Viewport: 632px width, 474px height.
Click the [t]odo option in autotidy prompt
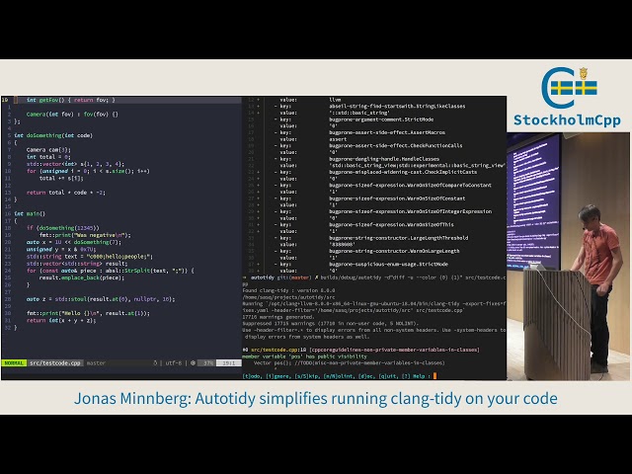click(x=252, y=376)
